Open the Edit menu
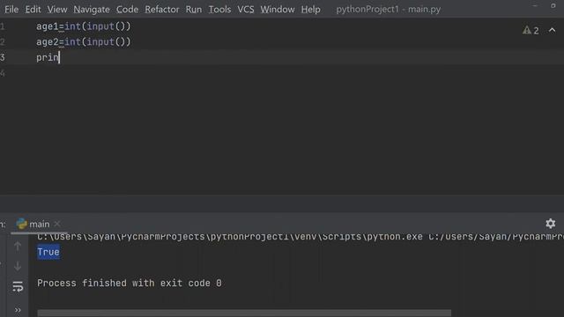 [33, 9]
